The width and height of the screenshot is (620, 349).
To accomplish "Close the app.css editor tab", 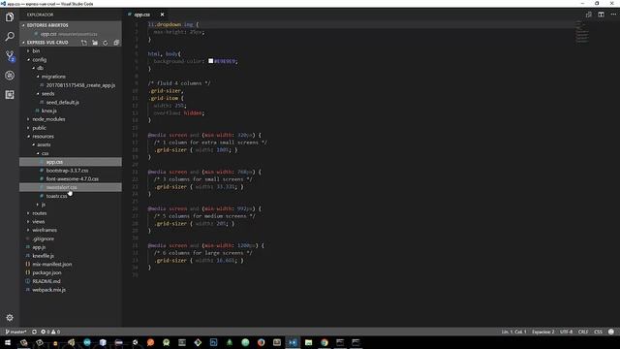I will point(162,15).
